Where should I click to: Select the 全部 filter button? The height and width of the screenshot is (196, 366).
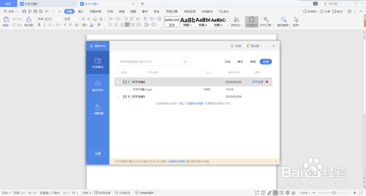(x=266, y=61)
